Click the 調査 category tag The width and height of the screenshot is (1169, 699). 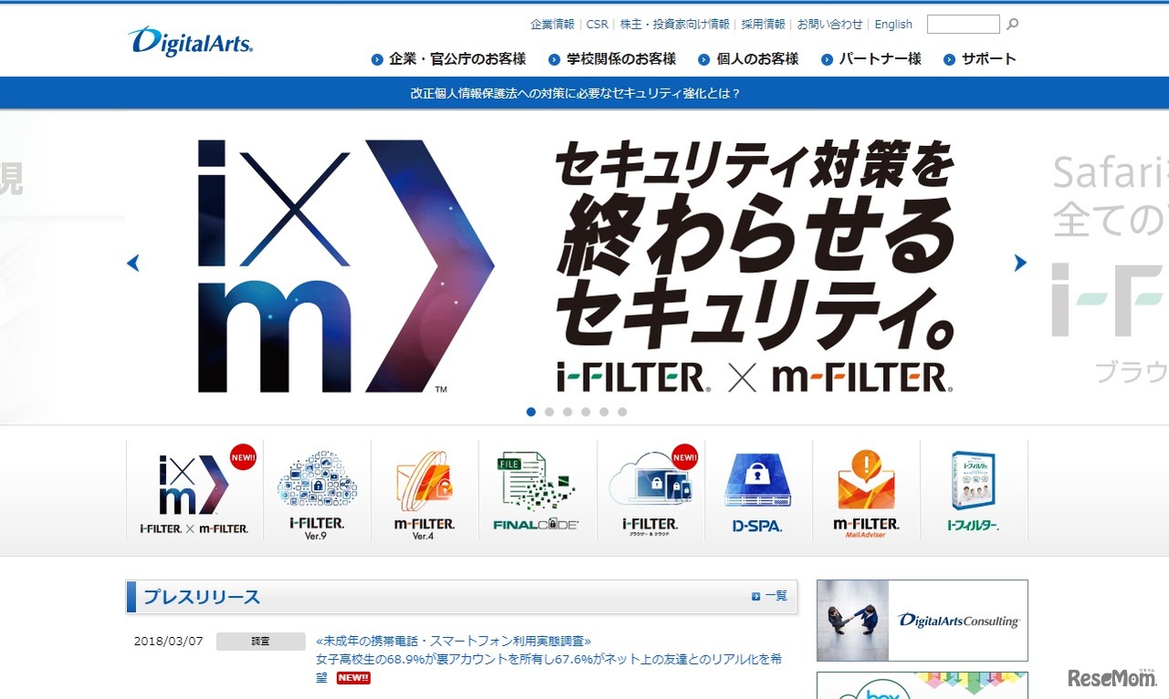coord(261,642)
